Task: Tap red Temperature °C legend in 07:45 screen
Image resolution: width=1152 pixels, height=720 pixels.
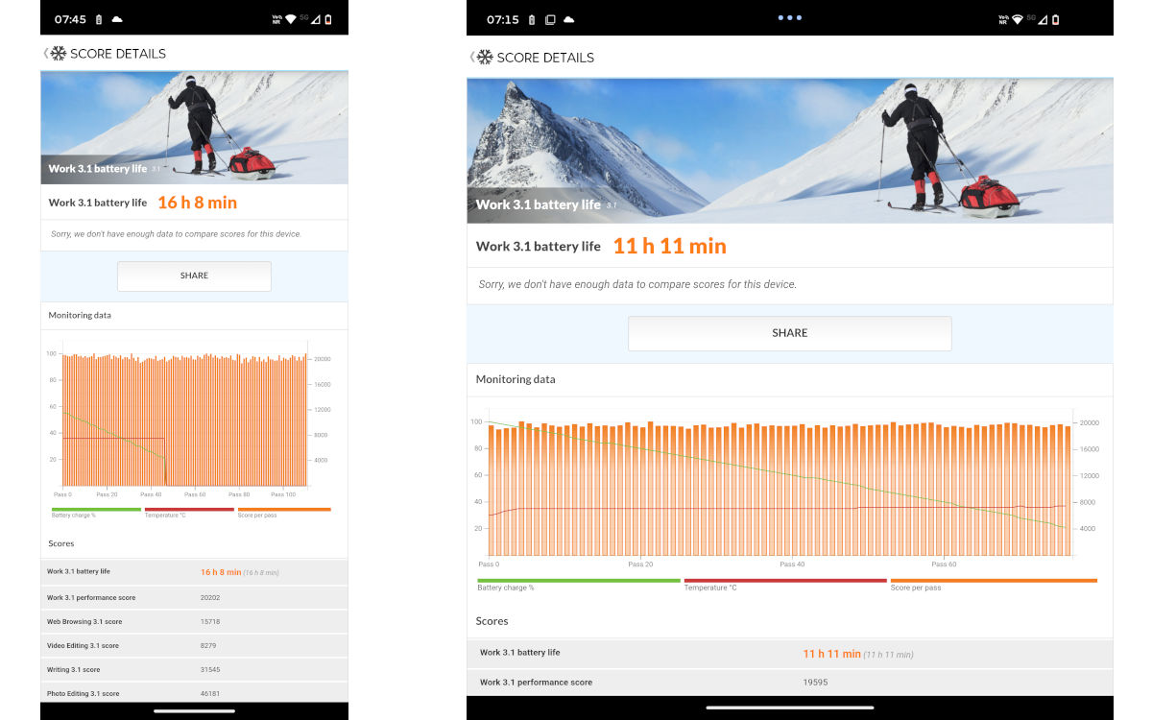Action: pos(189,512)
